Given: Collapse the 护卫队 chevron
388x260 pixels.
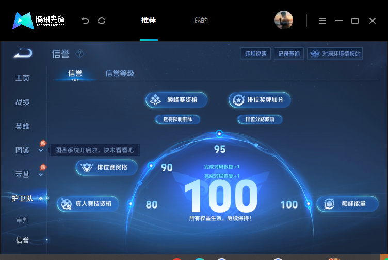Looking at the screenshot, I should click(x=41, y=198).
